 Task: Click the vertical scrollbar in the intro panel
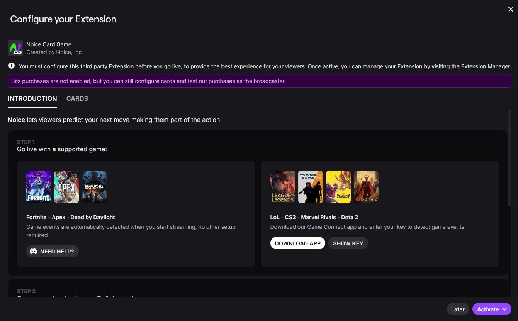pos(509,158)
